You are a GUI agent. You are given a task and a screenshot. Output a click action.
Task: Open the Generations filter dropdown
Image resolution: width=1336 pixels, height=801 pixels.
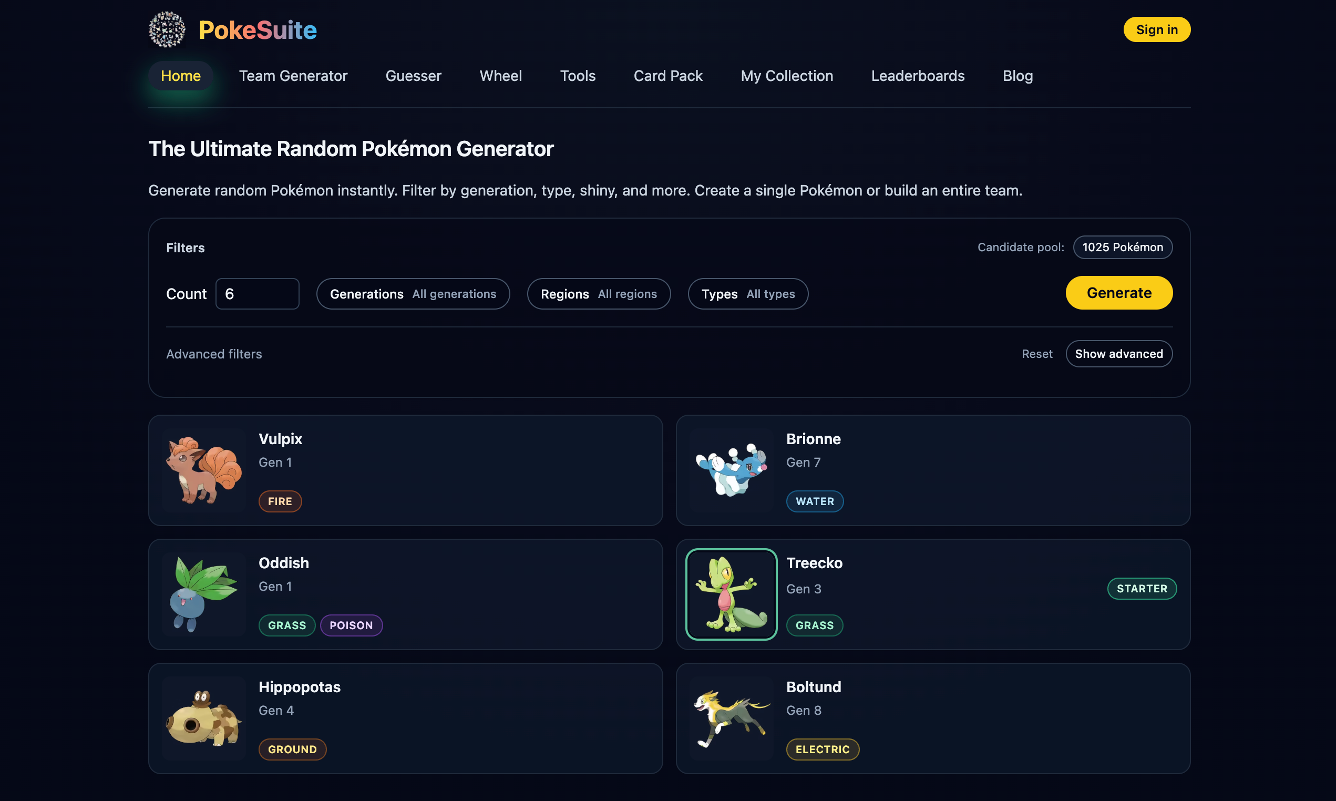click(x=413, y=294)
